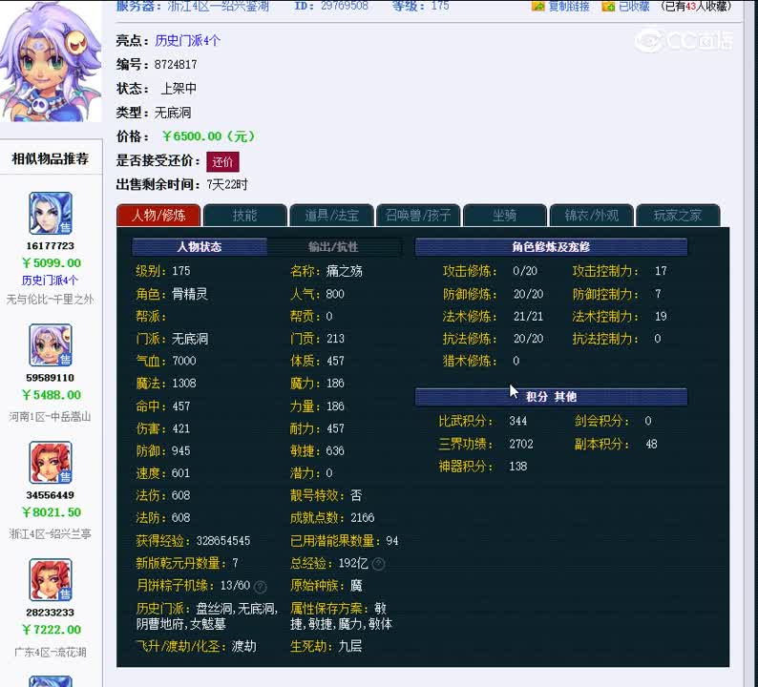
Task: Open sidebar link 历史门派4个 under 16177723
Action: [x=50, y=281]
